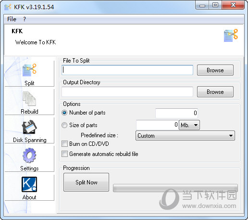Click the Output Directory text field

click(127, 92)
